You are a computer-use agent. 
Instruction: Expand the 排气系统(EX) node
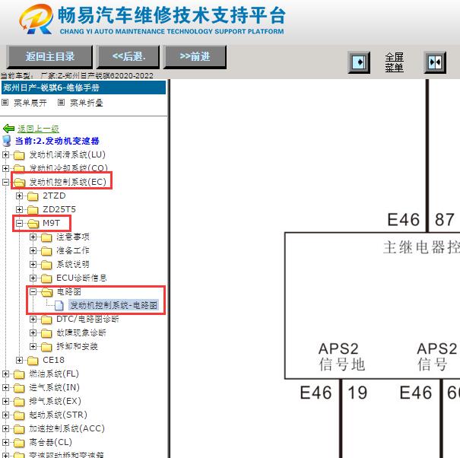point(5,402)
